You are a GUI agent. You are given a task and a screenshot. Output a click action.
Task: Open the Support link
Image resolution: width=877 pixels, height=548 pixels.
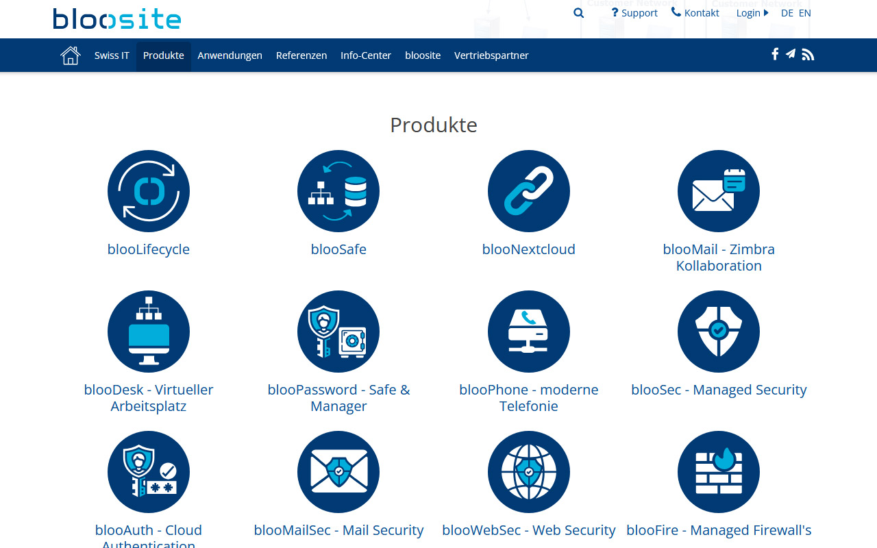pyautogui.click(x=634, y=13)
